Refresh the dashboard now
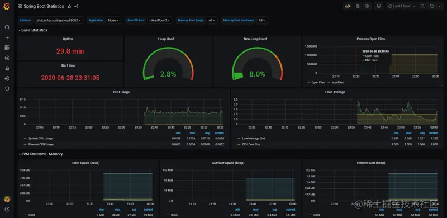The image size is (447, 218). (431, 6)
